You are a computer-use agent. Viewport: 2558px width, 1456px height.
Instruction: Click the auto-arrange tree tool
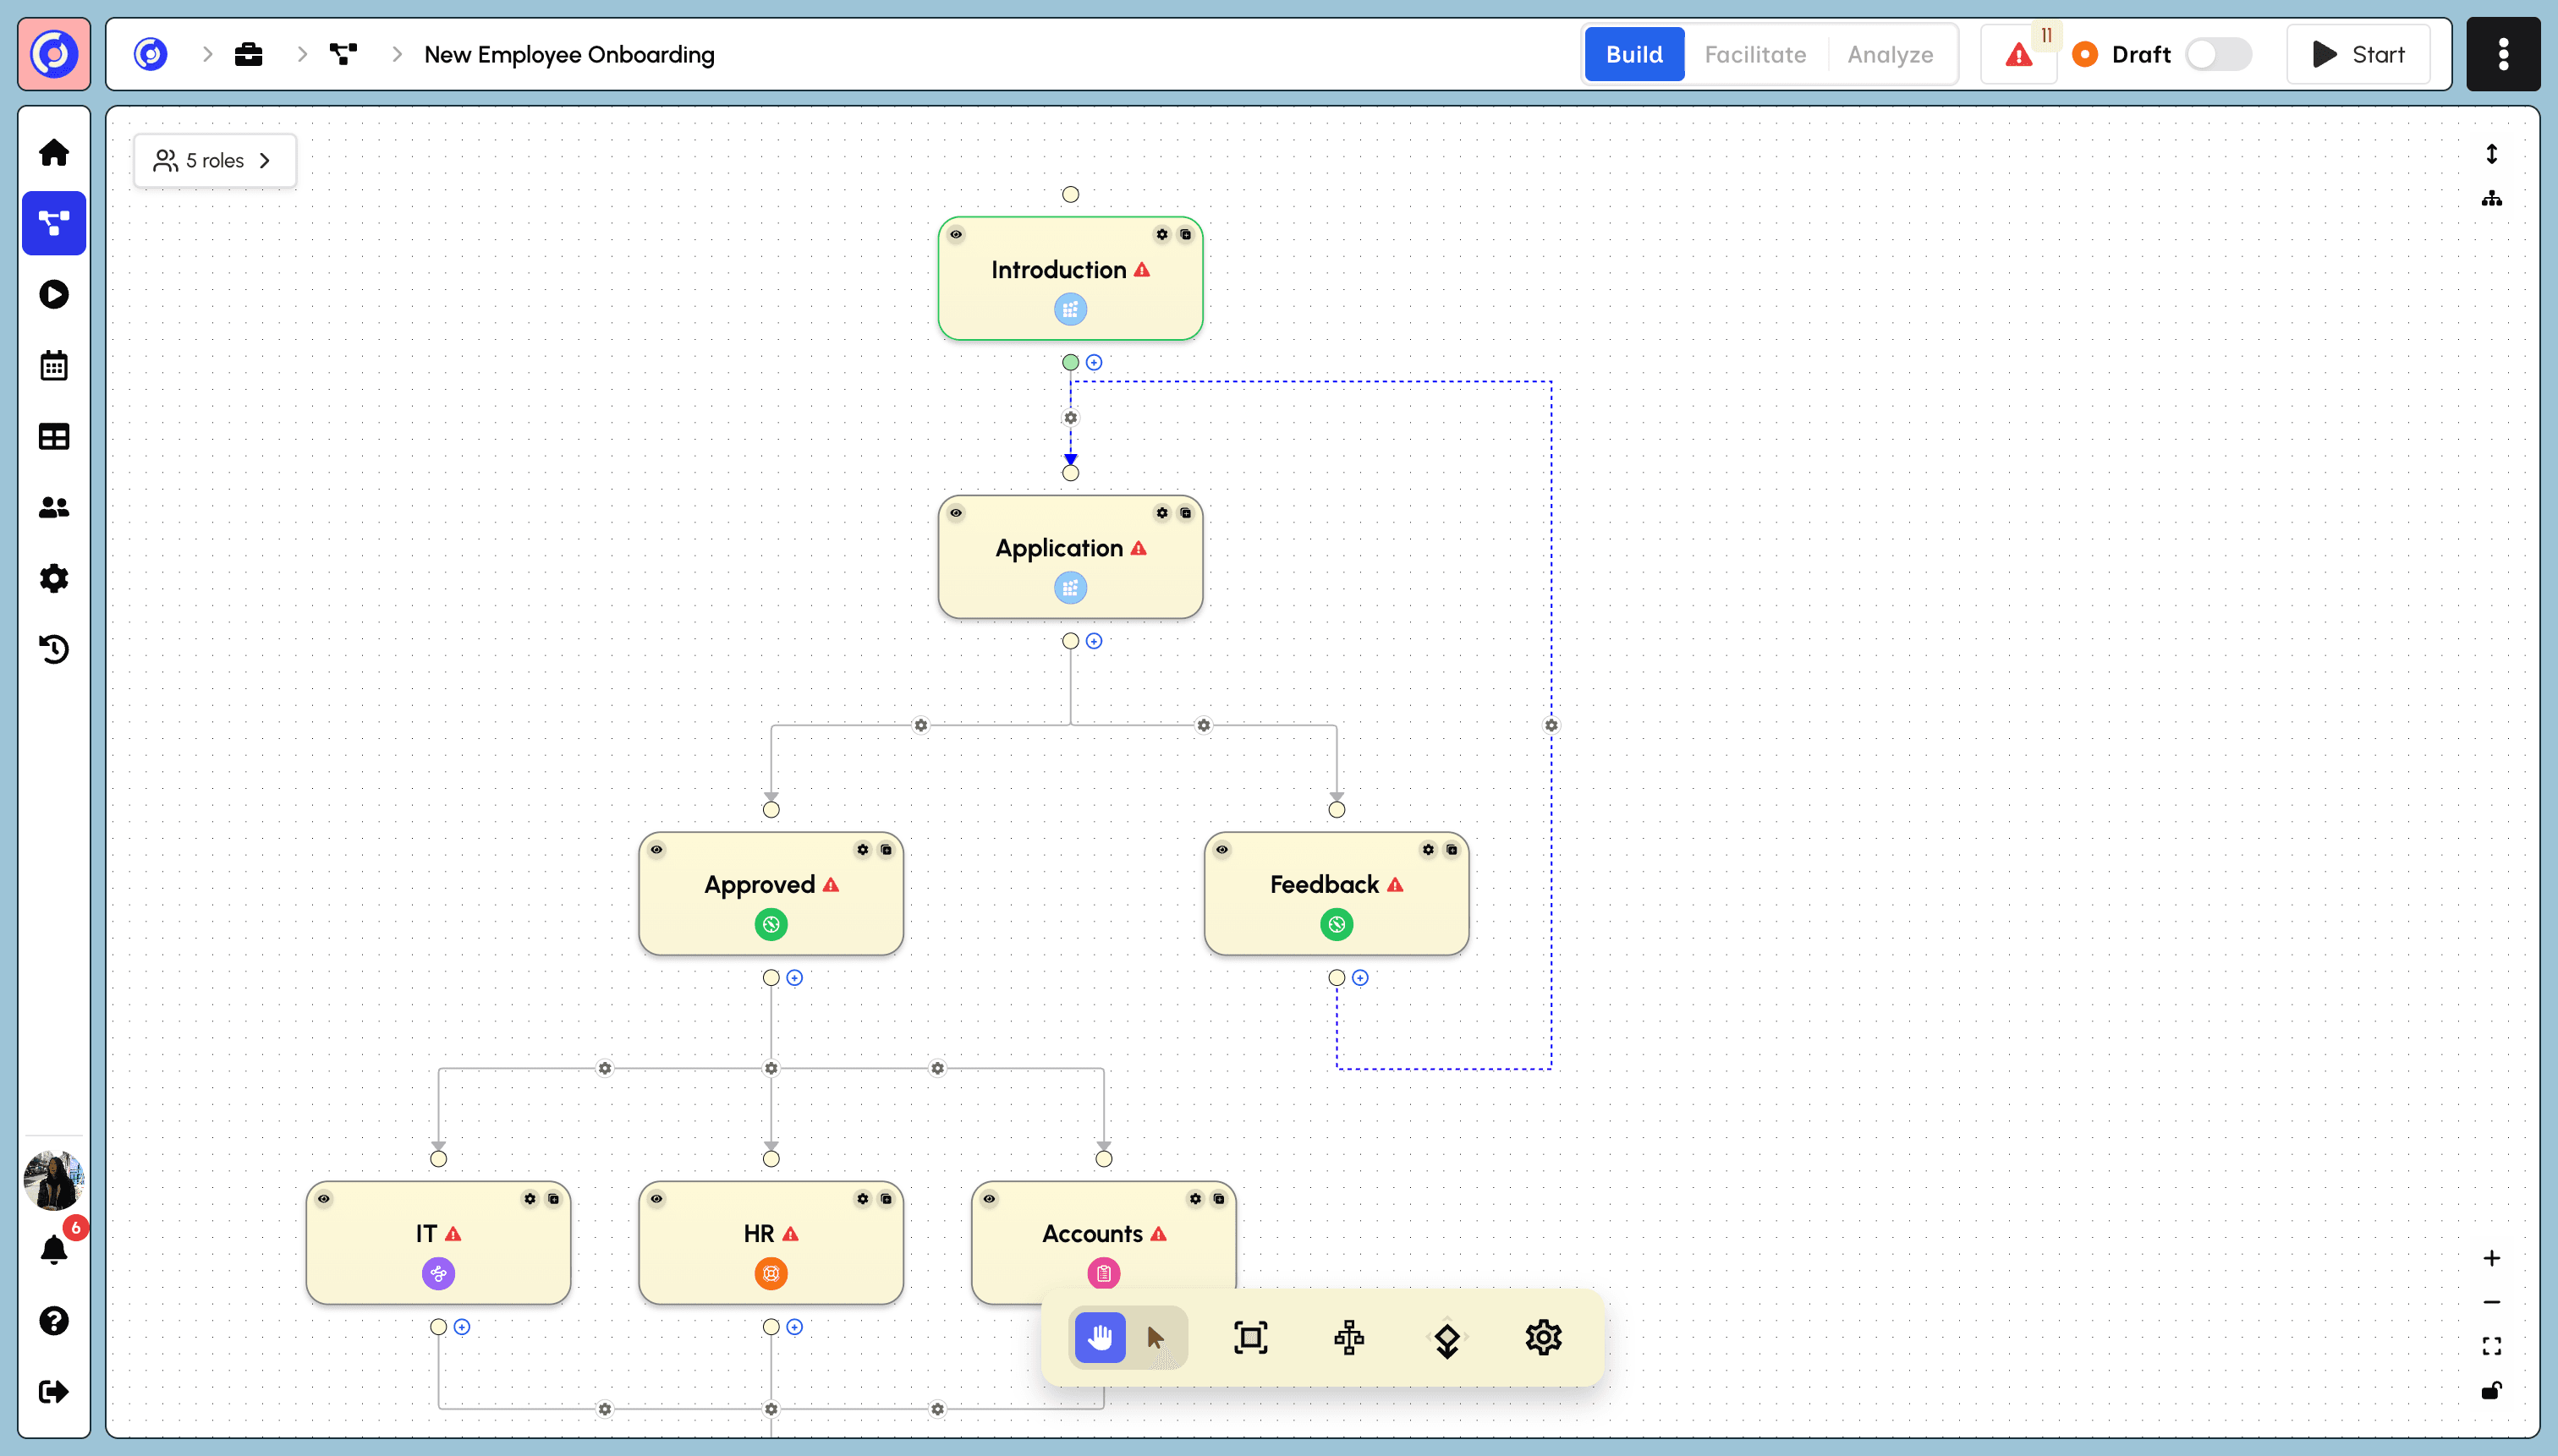pyautogui.click(x=1348, y=1337)
